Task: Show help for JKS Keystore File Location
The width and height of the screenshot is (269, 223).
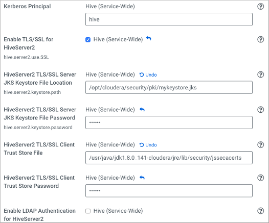Action: (260, 75)
